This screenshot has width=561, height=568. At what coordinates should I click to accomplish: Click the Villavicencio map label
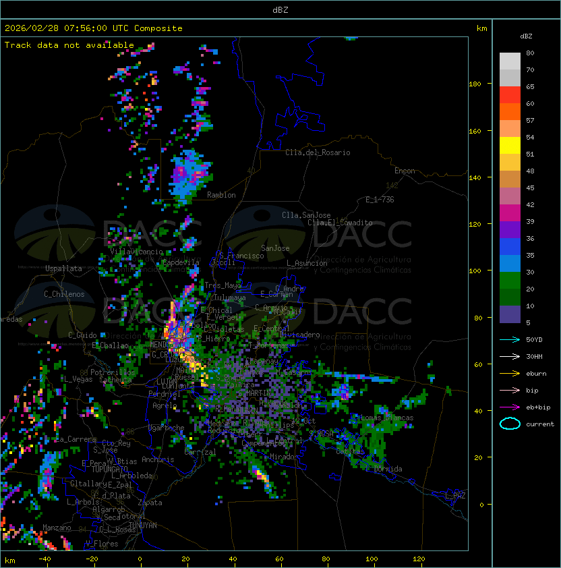tap(137, 252)
